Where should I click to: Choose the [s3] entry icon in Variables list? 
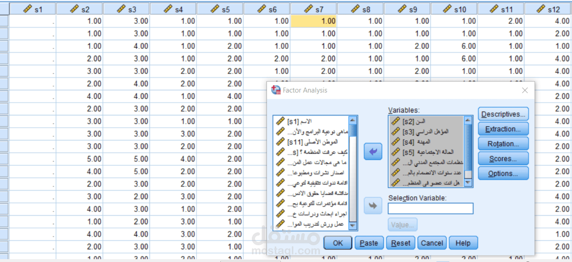pos(396,131)
